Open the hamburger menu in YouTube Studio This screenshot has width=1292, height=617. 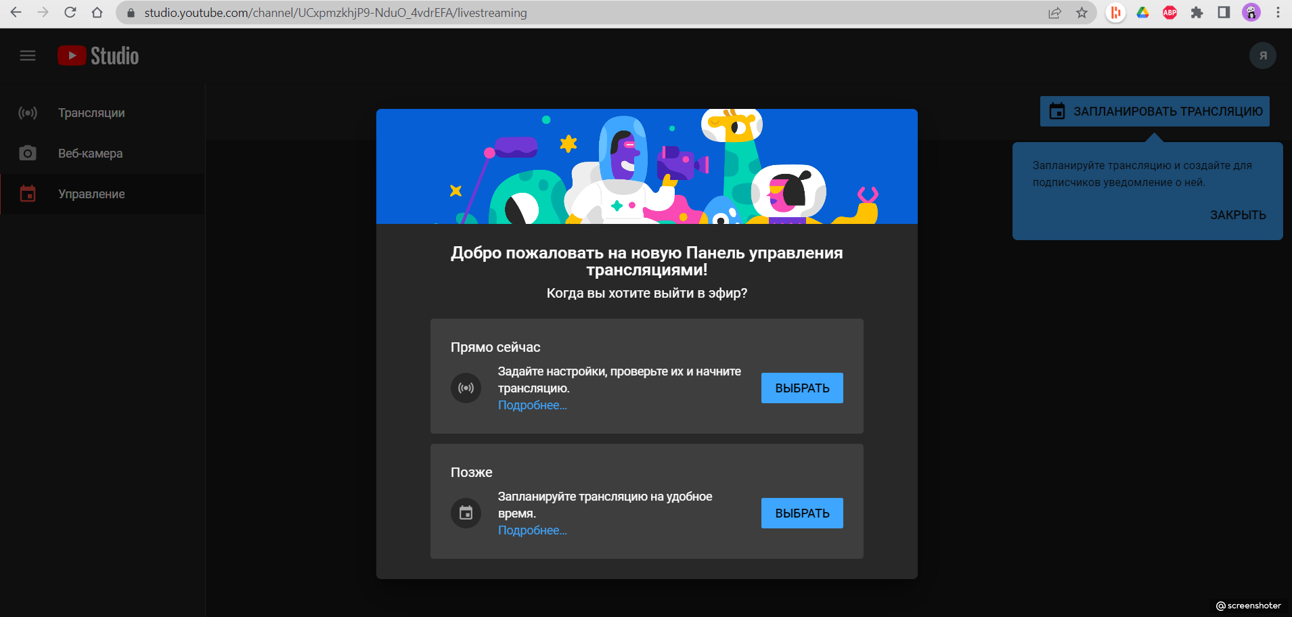click(x=28, y=55)
